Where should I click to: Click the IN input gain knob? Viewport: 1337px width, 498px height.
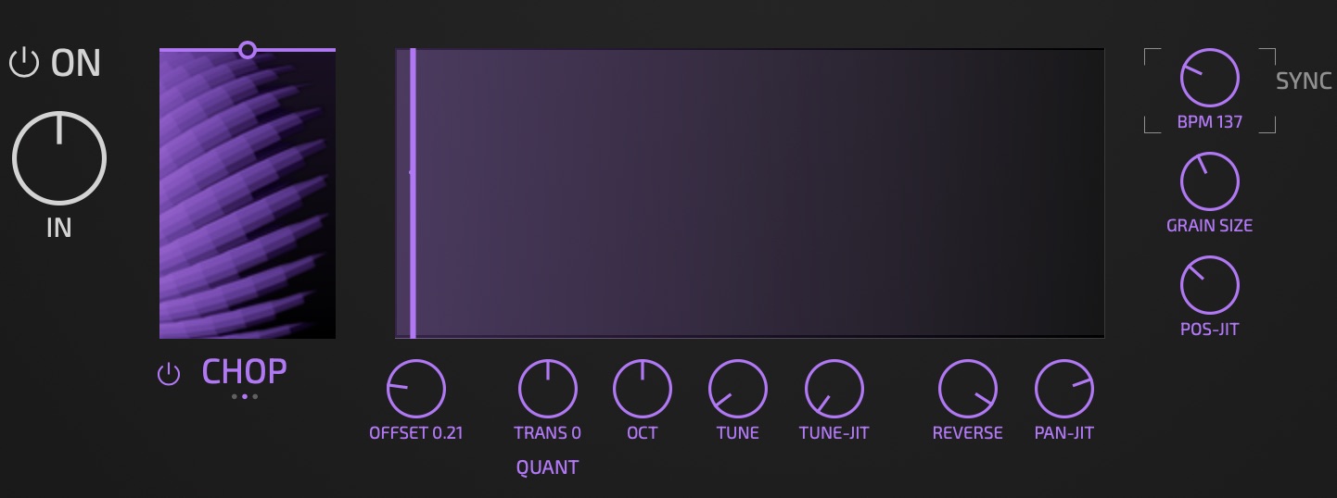(59, 158)
